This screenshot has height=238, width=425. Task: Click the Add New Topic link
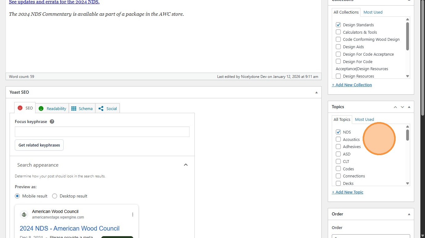click(x=348, y=192)
